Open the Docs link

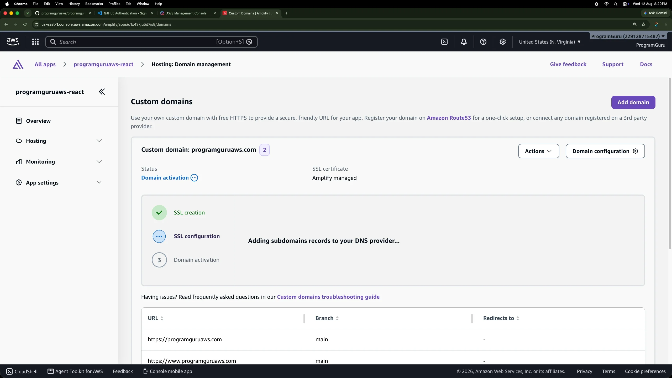tap(646, 64)
